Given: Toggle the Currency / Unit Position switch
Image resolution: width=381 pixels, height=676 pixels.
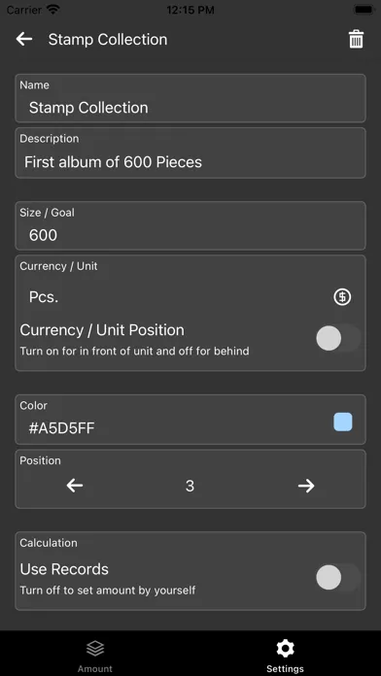Looking at the screenshot, I should point(338,338).
